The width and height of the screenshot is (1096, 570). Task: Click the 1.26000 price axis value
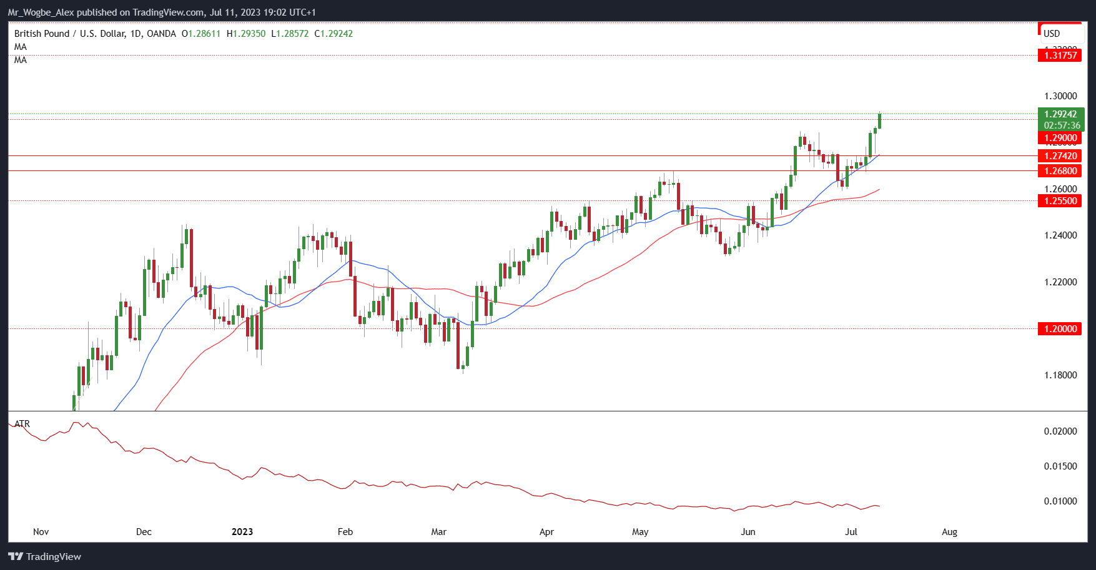(1060, 189)
